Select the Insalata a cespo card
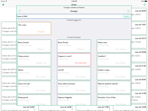This screenshot has height=111, width=148. tap(114, 73)
